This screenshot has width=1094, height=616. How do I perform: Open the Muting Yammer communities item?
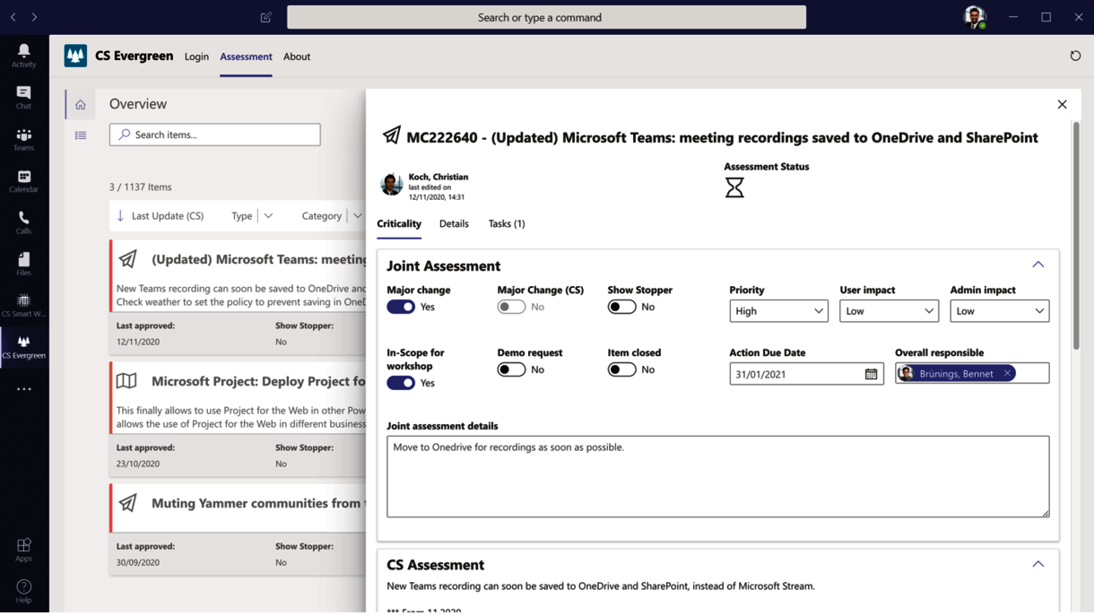coord(238,529)
